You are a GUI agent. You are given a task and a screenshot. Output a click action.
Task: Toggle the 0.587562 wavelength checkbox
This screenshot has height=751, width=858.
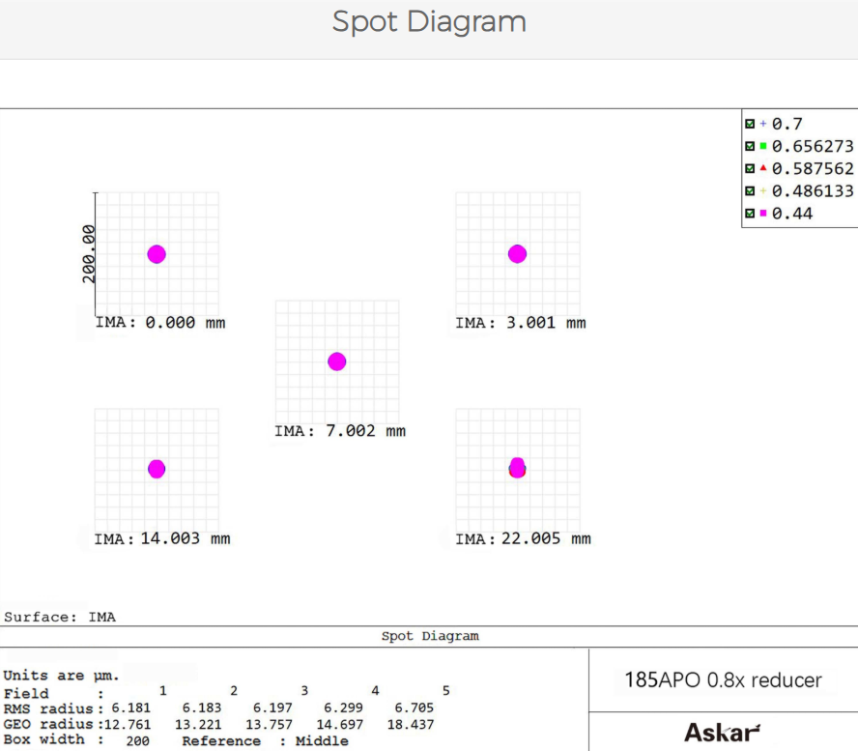click(x=750, y=168)
